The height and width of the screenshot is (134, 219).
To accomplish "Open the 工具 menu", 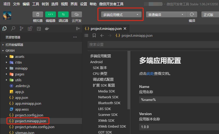I will click(x=36, y=4).
